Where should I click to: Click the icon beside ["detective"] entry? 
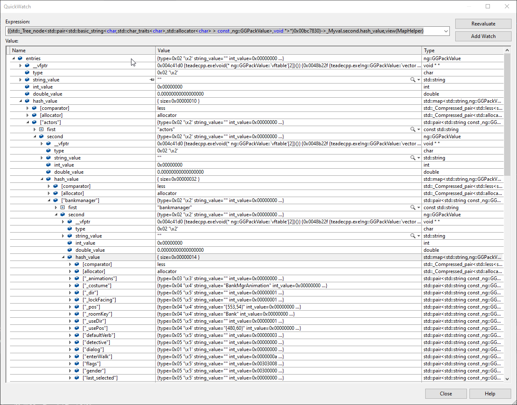[x=77, y=342]
